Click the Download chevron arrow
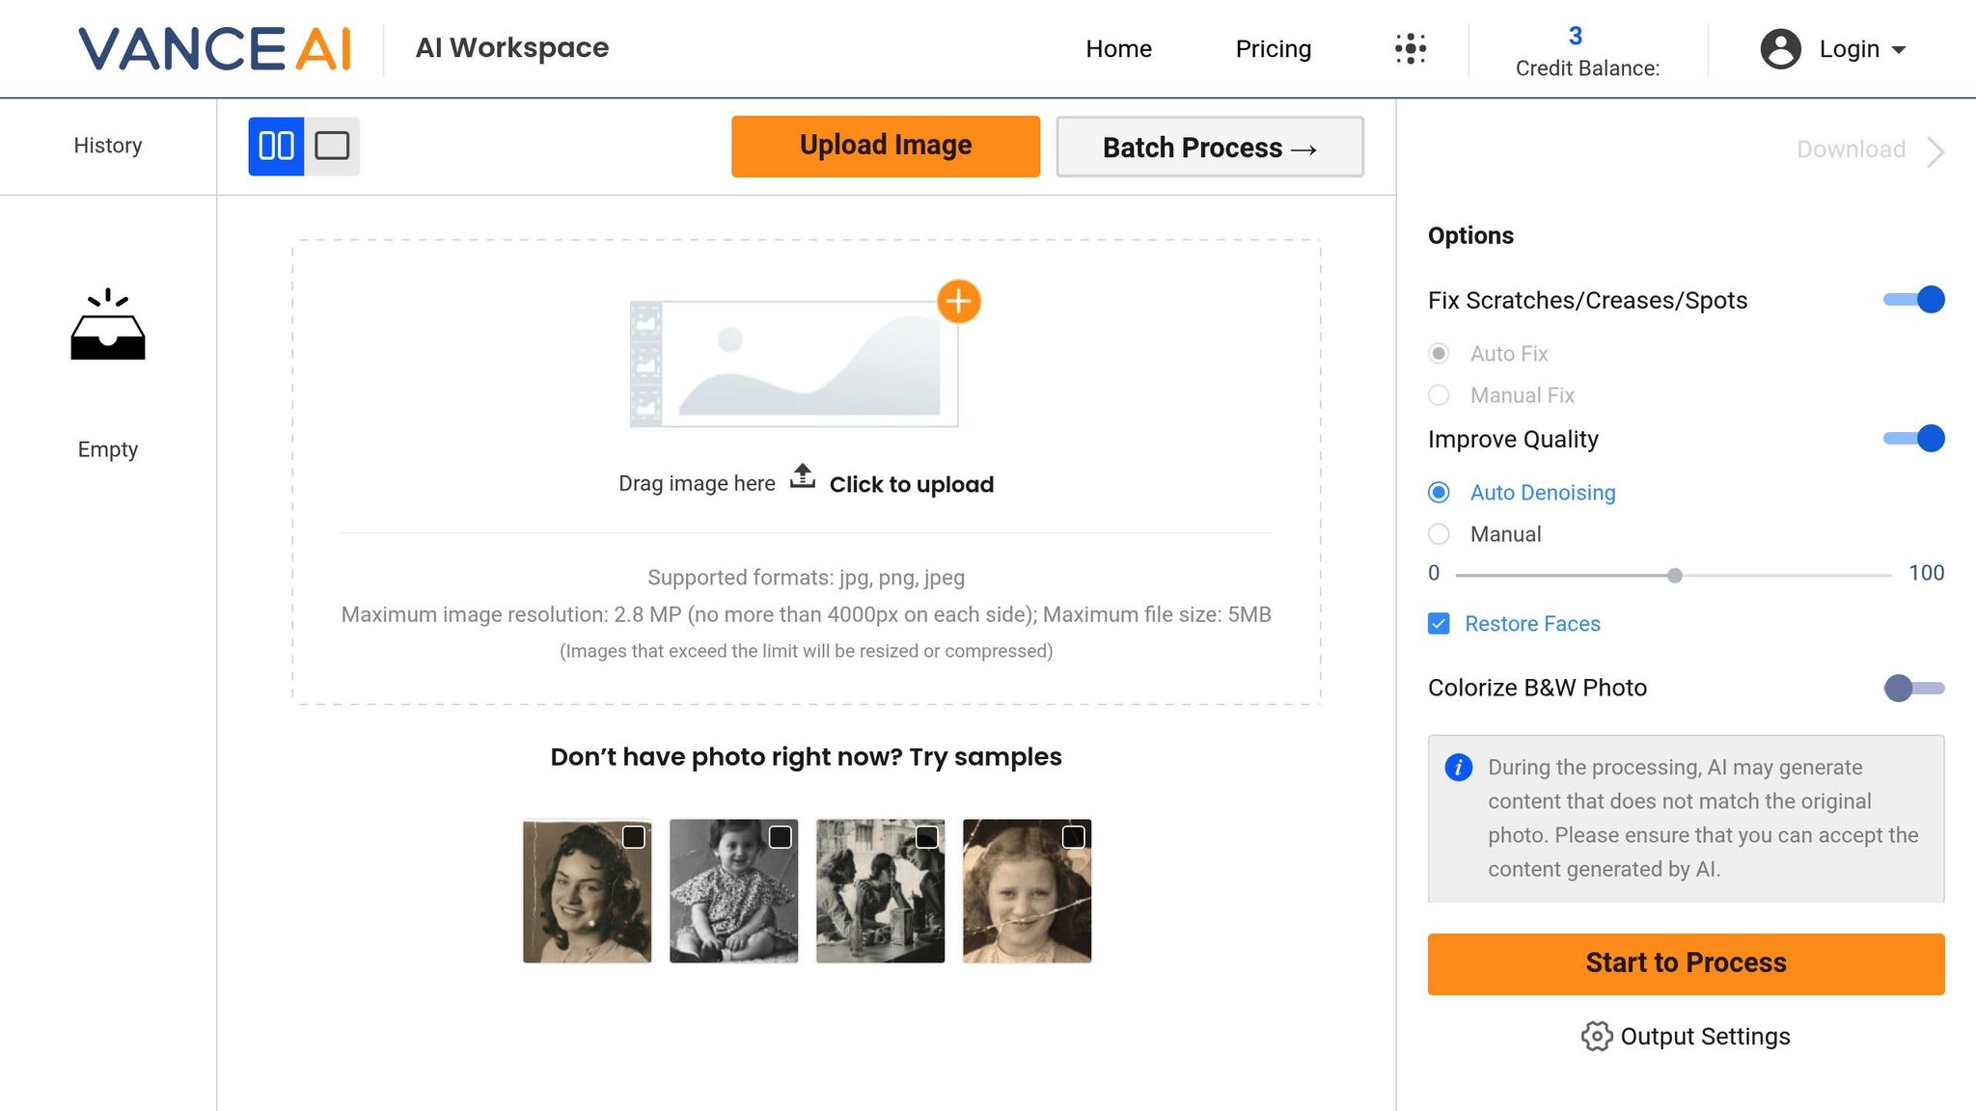Screen dimensions: 1976x1111 coord(1935,151)
